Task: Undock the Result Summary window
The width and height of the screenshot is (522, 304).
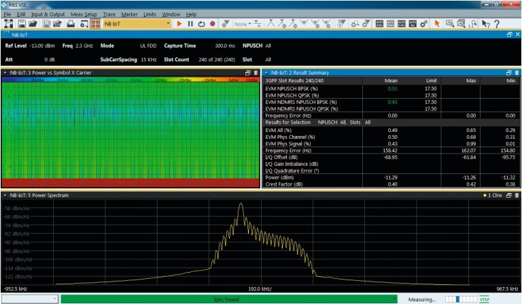Action: [x=508, y=73]
